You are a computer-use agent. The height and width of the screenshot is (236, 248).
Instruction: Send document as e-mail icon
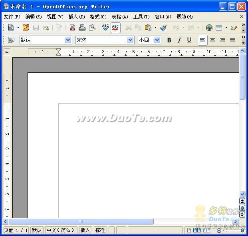click(46, 28)
